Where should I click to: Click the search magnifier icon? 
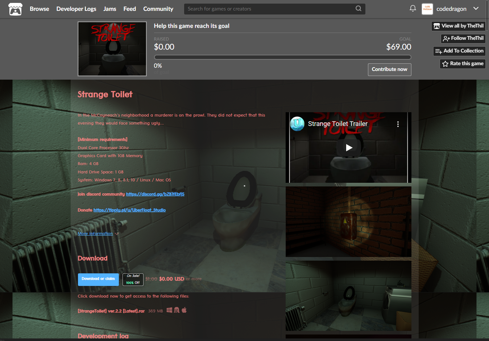click(x=359, y=9)
